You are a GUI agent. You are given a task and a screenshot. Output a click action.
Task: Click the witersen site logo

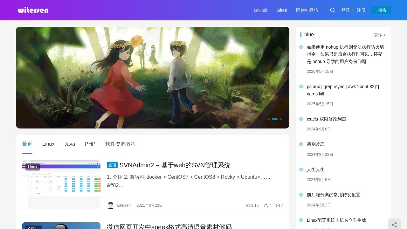click(33, 10)
